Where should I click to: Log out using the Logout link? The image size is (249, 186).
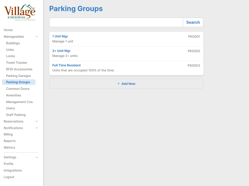pyautogui.click(x=9, y=177)
